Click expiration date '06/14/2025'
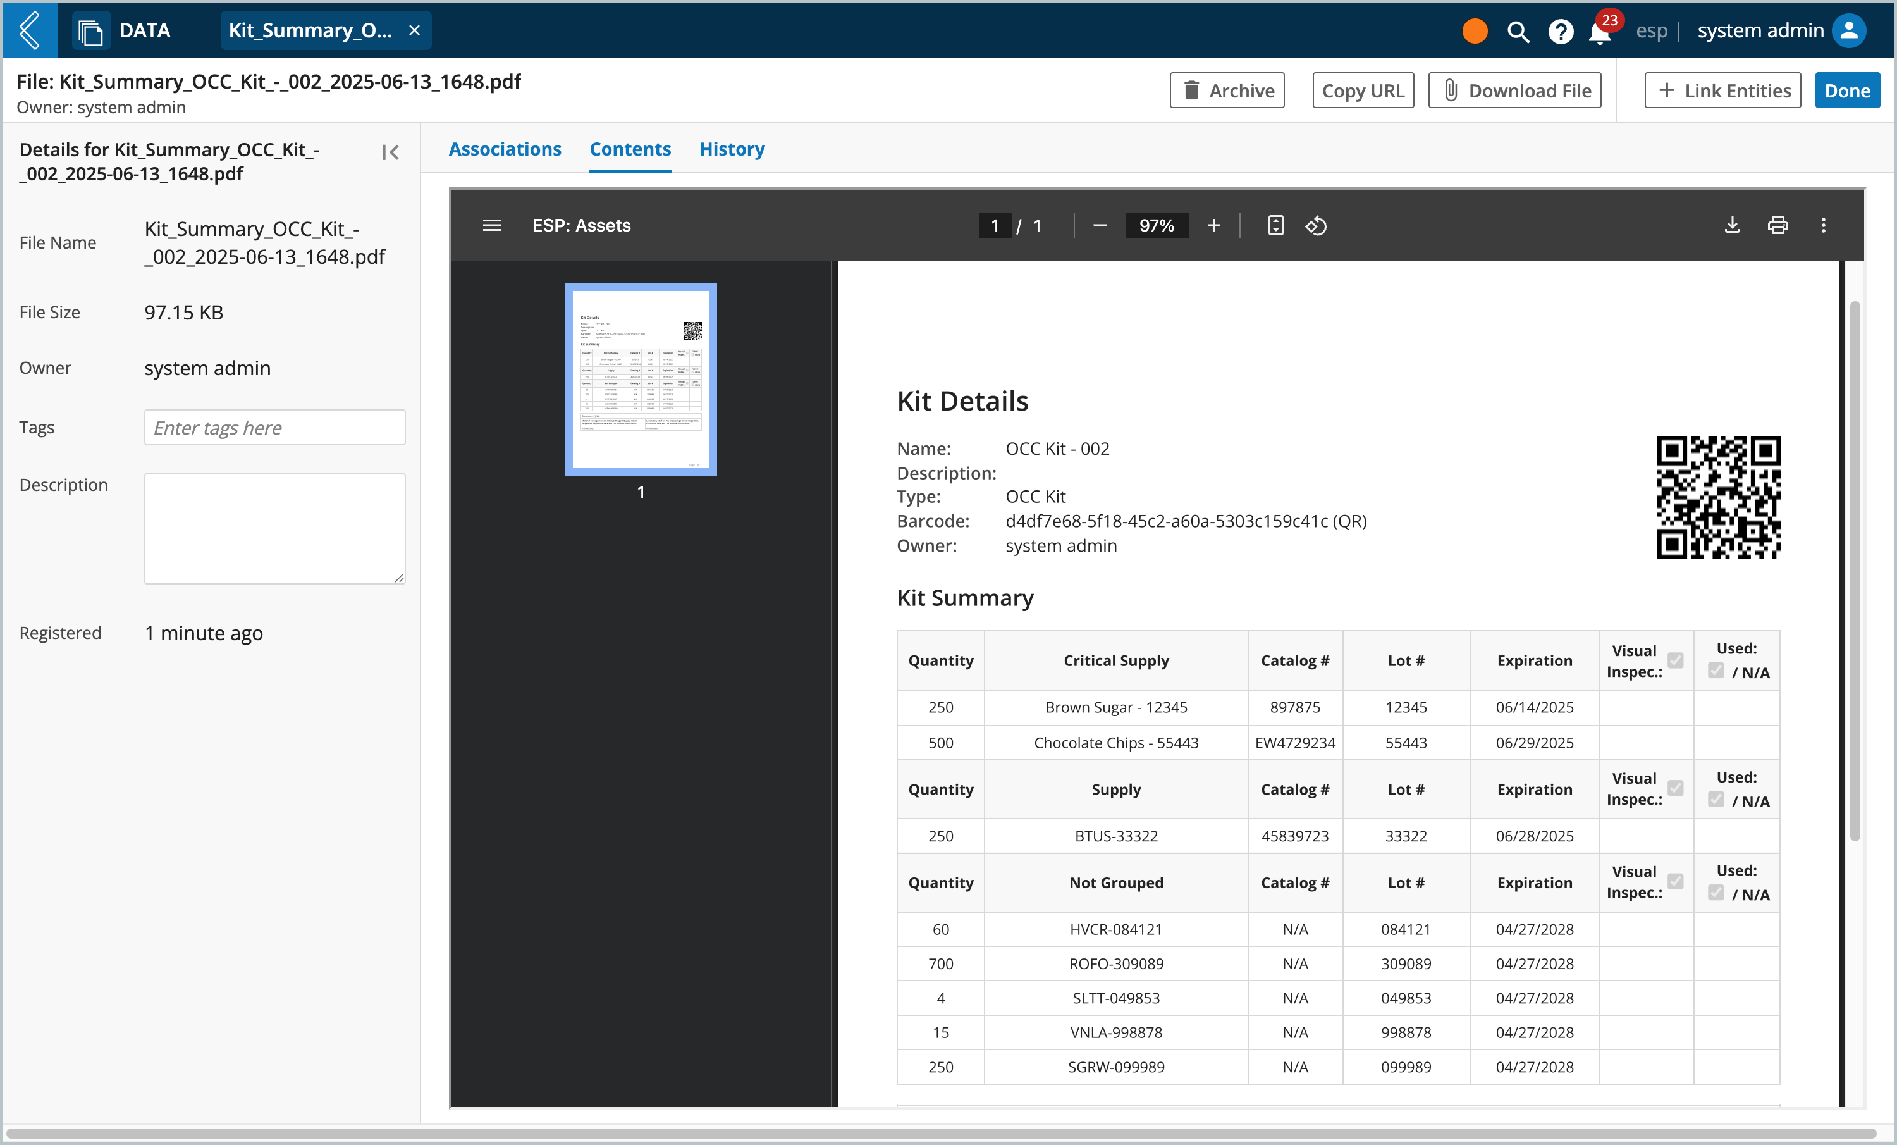This screenshot has width=1897, height=1145. tap(1535, 707)
